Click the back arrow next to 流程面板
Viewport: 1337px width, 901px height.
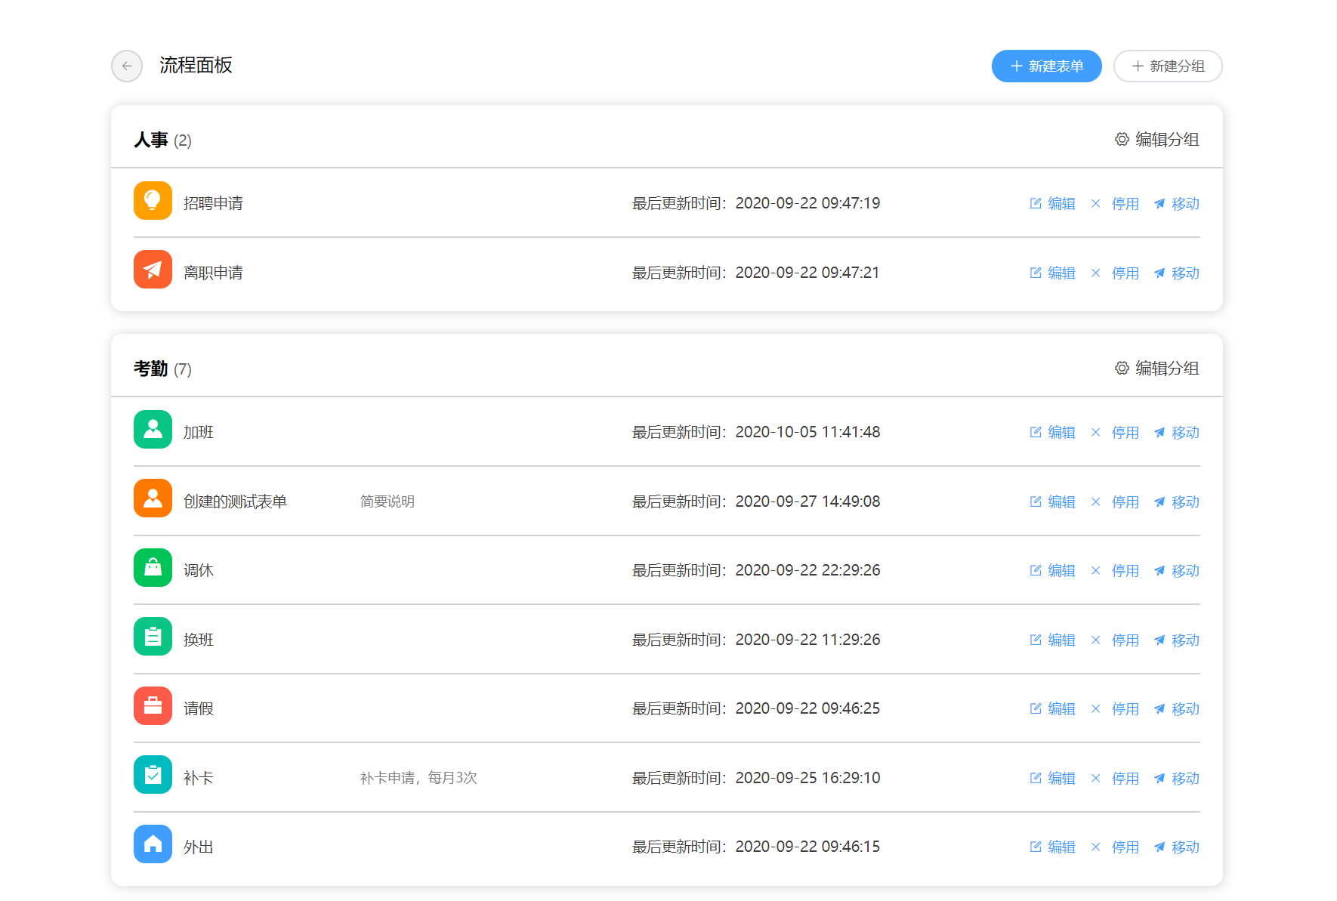pos(127,66)
